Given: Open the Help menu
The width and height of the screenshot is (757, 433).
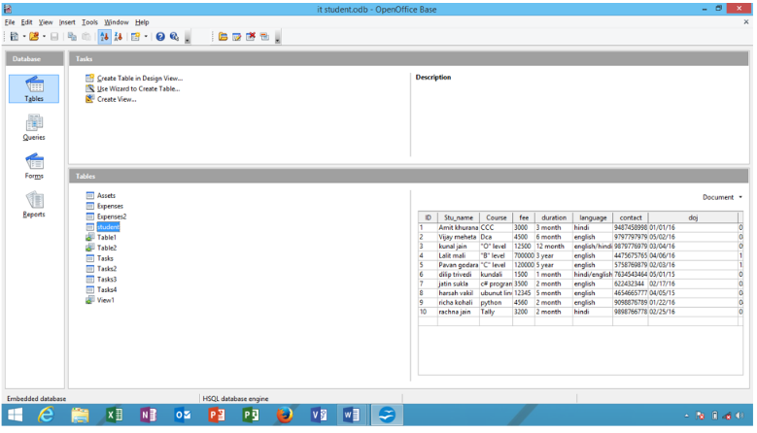Looking at the screenshot, I should (142, 22).
